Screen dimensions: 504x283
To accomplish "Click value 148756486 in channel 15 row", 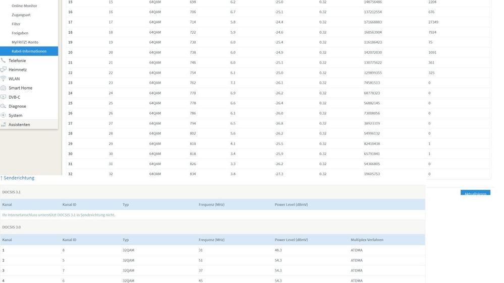I will click(x=373, y=2).
